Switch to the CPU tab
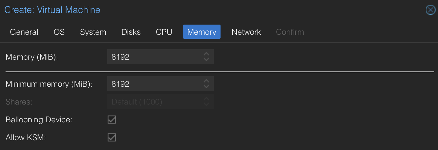The width and height of the screenshot is (438, 150). [x=164, y=32]
